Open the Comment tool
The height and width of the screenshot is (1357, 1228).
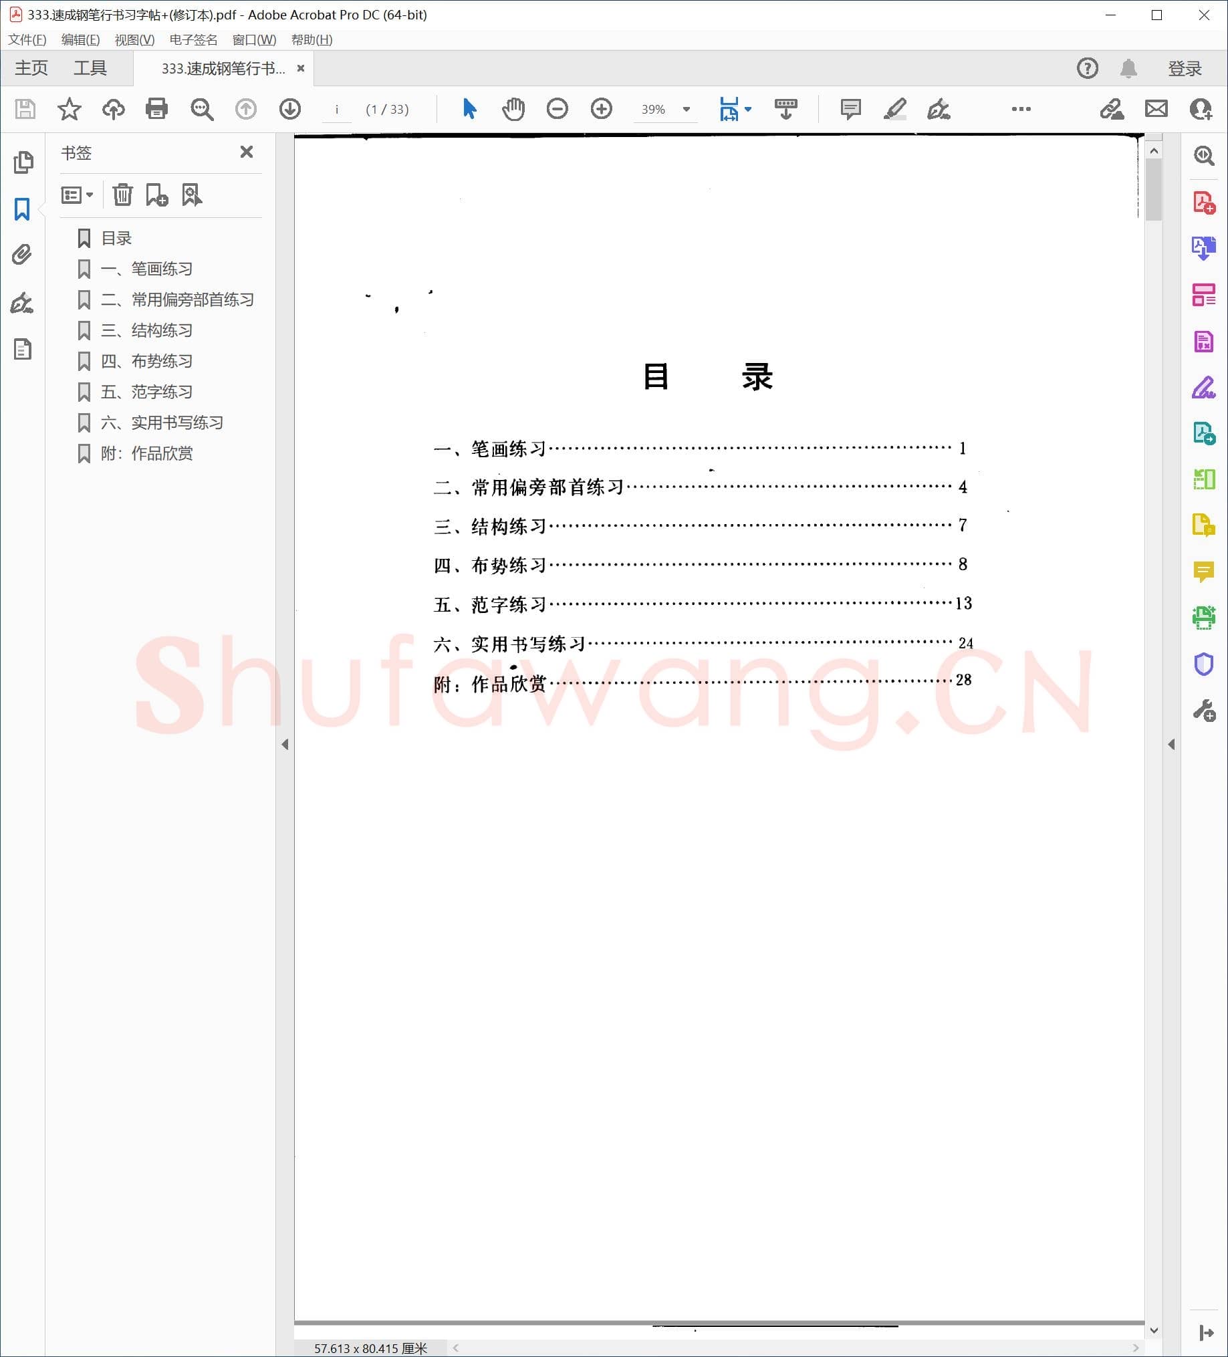coord(1205,572)
